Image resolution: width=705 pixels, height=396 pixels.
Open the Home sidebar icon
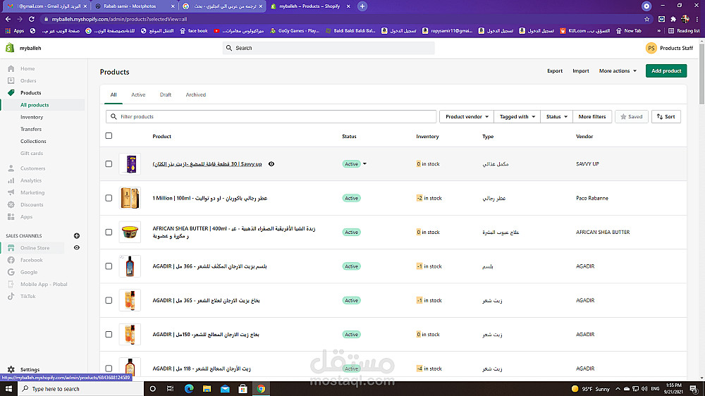coord(11,69)
